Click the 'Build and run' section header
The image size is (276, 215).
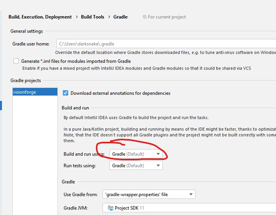pyautogui.click(x=75, y=108)
